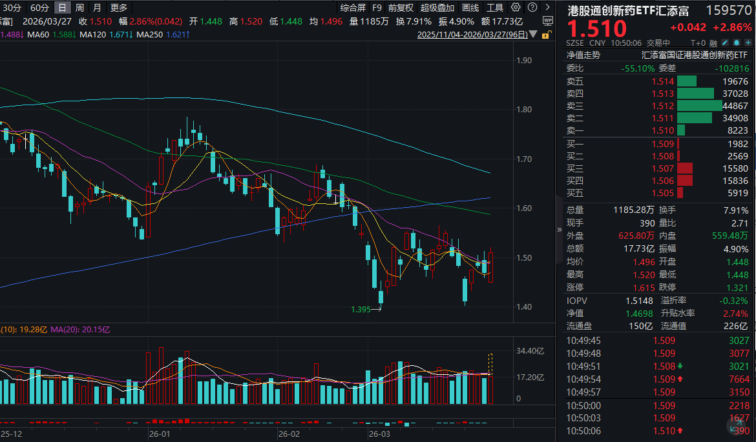Enable 前复权 forward price adjustment
756x442 pixels.
(x=401, y=8)
